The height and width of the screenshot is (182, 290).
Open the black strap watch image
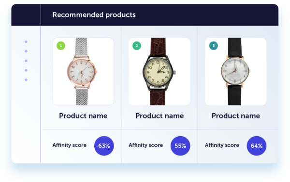click(x=236, y=71)
